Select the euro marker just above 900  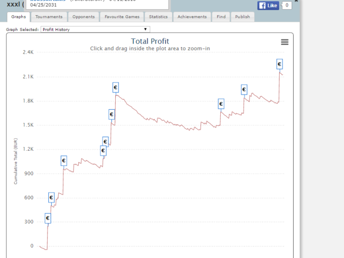click(63, 161)
